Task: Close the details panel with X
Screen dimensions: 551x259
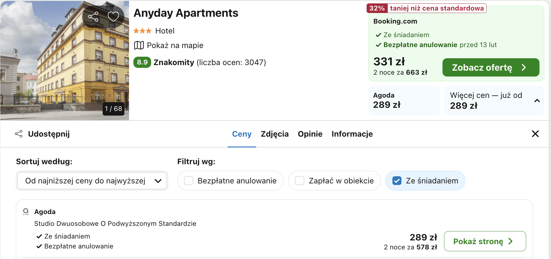Action: [535, 134]
